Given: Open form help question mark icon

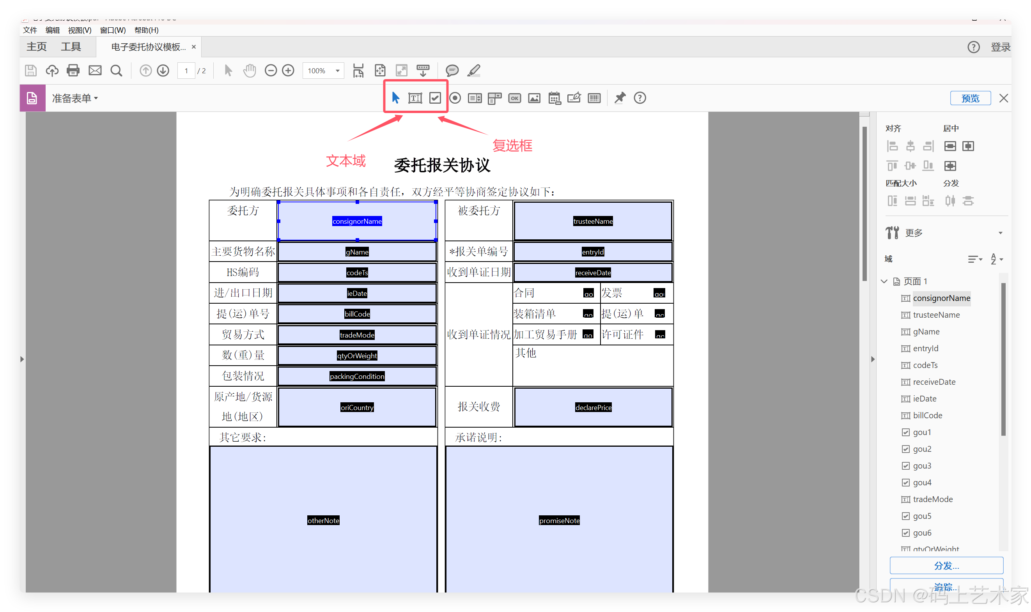Looking at the screenshot, I should [x=640, y=98].
